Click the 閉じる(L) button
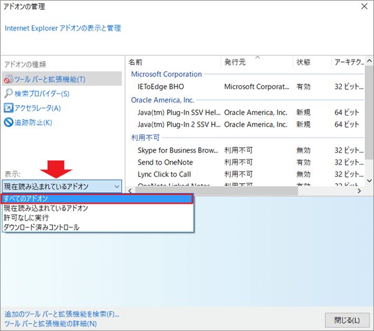The image size is (374, 331). pyautogui.click(x=347, y=320)
